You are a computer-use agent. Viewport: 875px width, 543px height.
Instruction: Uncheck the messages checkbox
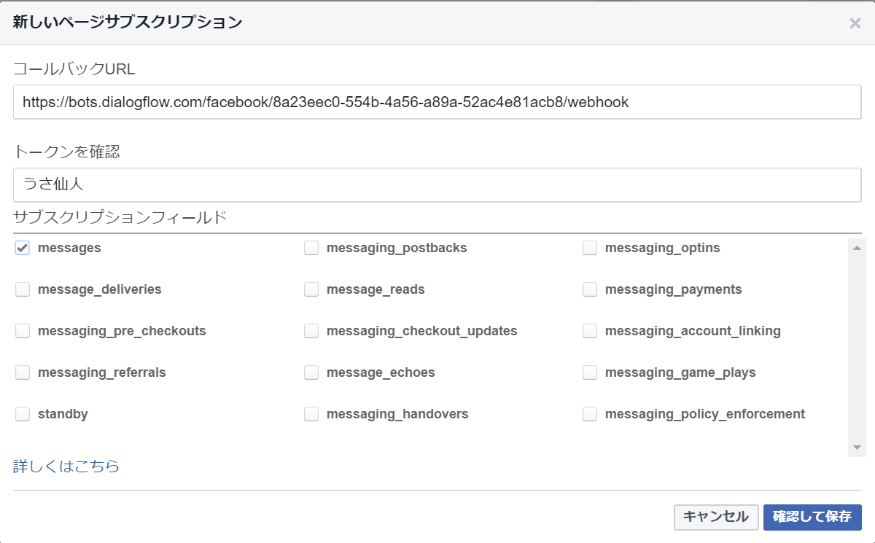coord(23,248)
